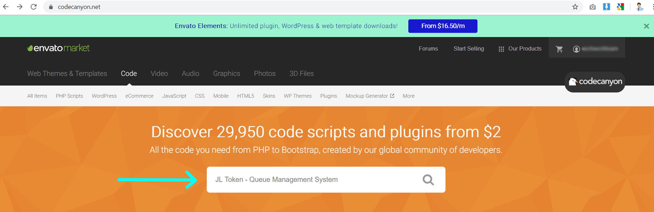654x212 pixels.
Task: Open Our Products grid menu
Action: (520, 49)
